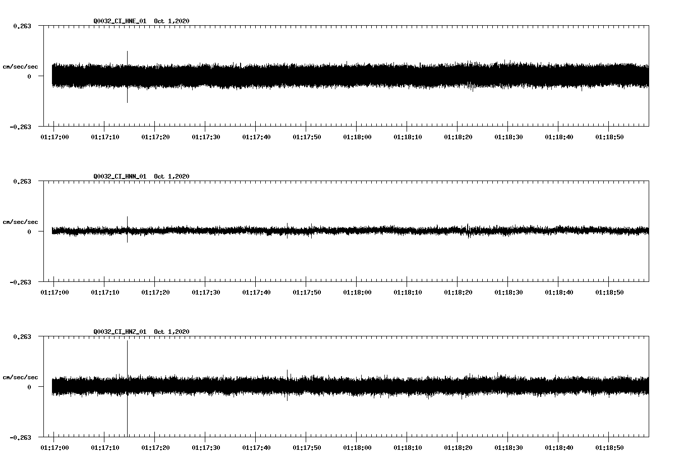Click the spike near 01:17:15 on the HNE trace
This screenshot has width=685, height=466.
[127, 76]
